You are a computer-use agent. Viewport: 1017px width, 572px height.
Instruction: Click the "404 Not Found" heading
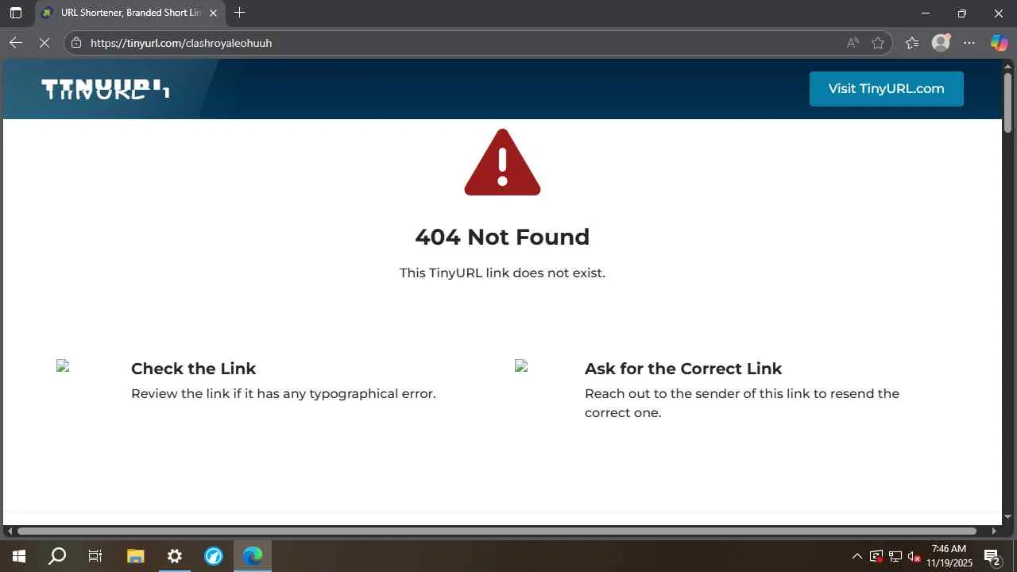[x=502, y=237]
